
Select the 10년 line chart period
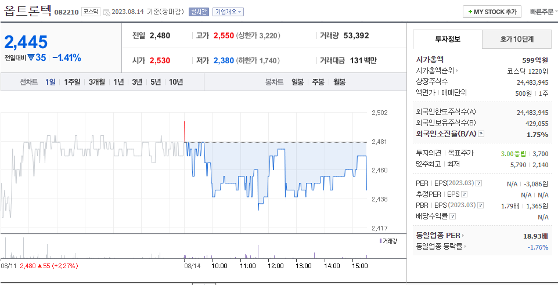click(176, 82)
